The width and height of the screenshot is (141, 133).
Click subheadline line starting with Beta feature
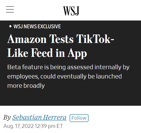click(x=68, y=67)
